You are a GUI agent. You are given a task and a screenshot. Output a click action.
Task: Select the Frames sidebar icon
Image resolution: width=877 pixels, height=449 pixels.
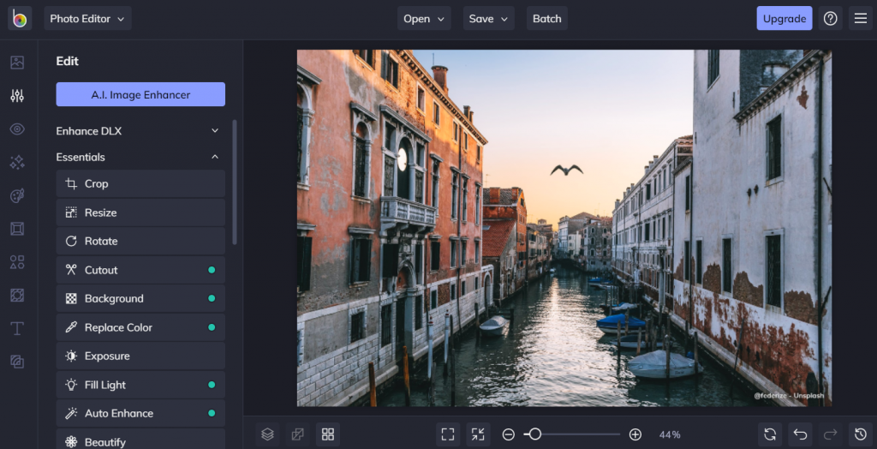[17, 229]
